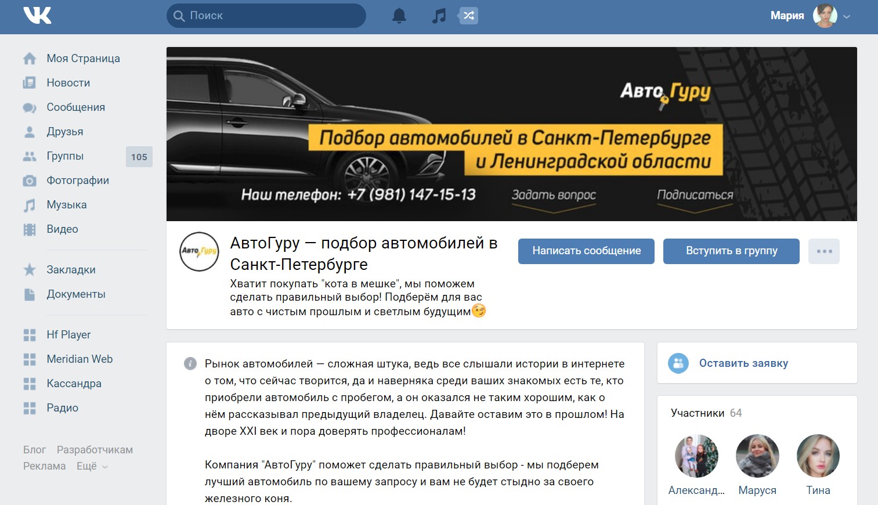The image size is (878, 505).
Task: Click the round icon beside Оставить заявку
Action: [678, 363]
